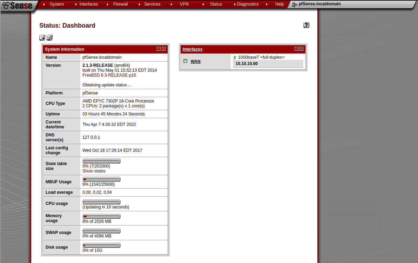Viewport: 418px width, 263px height.
Task: Expand the Diagnostics menu
Action: click(248, 4)
